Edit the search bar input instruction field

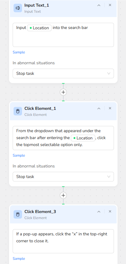click(63, 35)
